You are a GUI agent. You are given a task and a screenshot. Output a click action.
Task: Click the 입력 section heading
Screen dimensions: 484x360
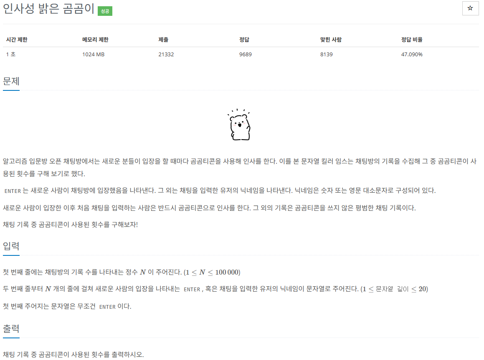click(11, 246)
